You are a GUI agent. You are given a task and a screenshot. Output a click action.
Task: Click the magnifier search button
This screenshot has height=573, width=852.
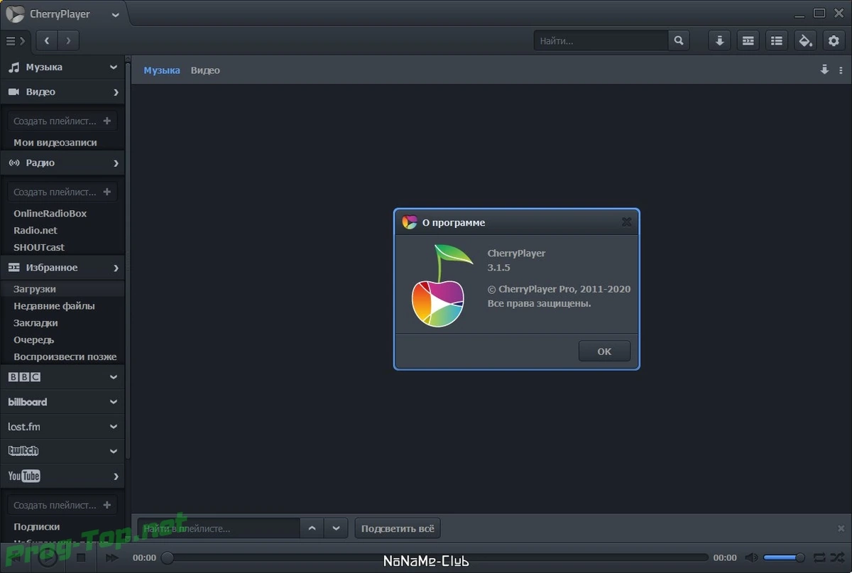pos(679,40)
